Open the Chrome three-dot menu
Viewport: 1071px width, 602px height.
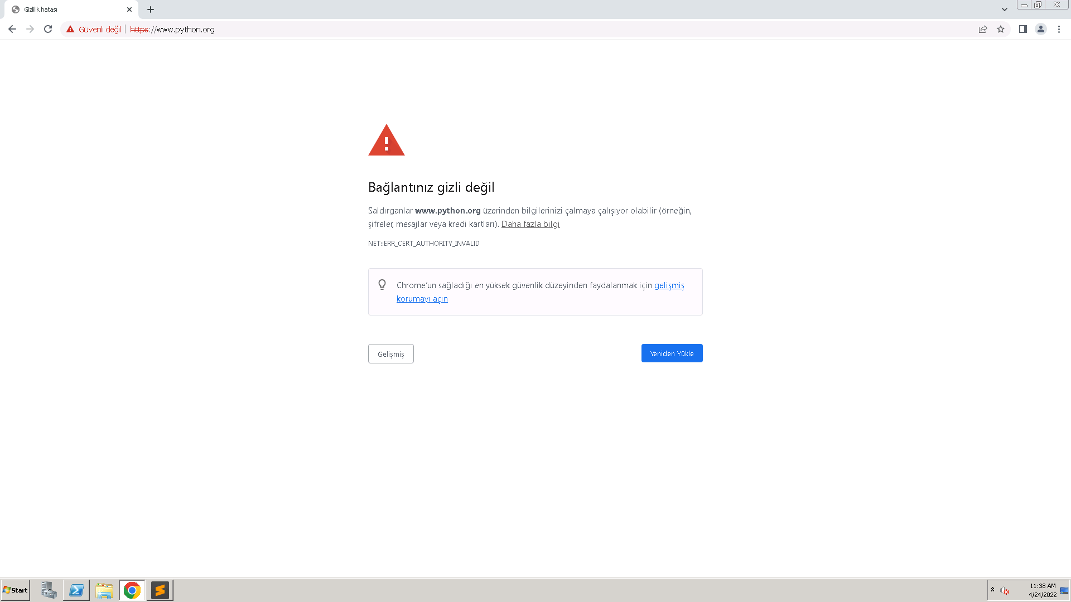1059,30
